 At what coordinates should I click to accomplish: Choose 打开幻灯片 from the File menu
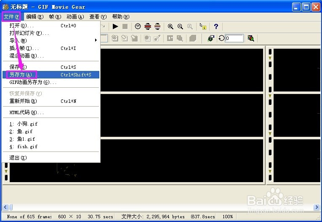tap(51, 33)
